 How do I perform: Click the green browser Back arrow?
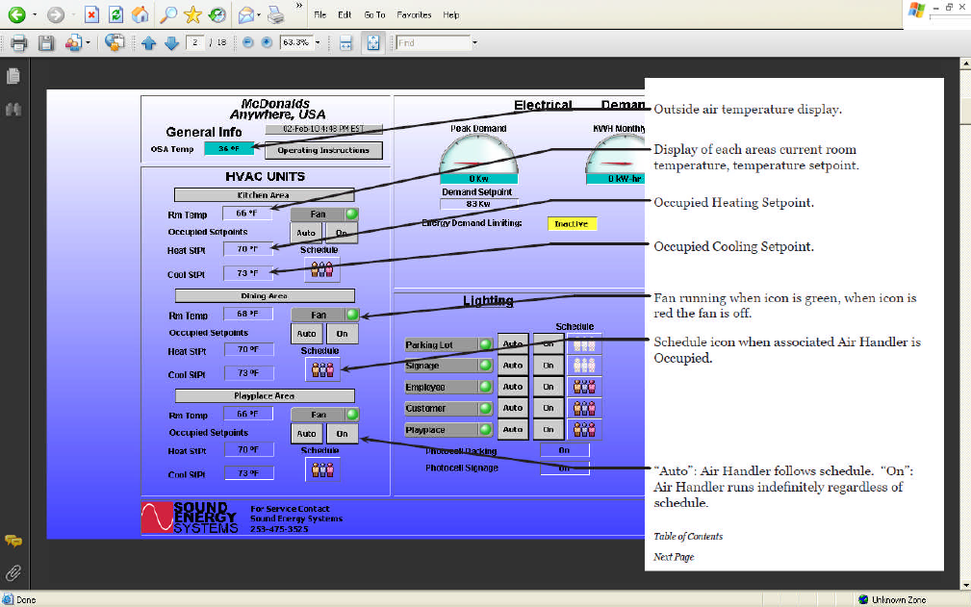click(x=16, y=14)
